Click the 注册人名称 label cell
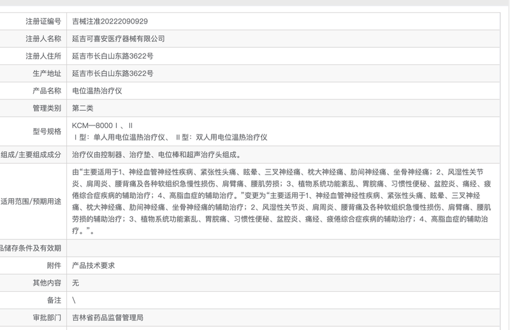Viewport: 510px width, 330px height. click(43, 39)
